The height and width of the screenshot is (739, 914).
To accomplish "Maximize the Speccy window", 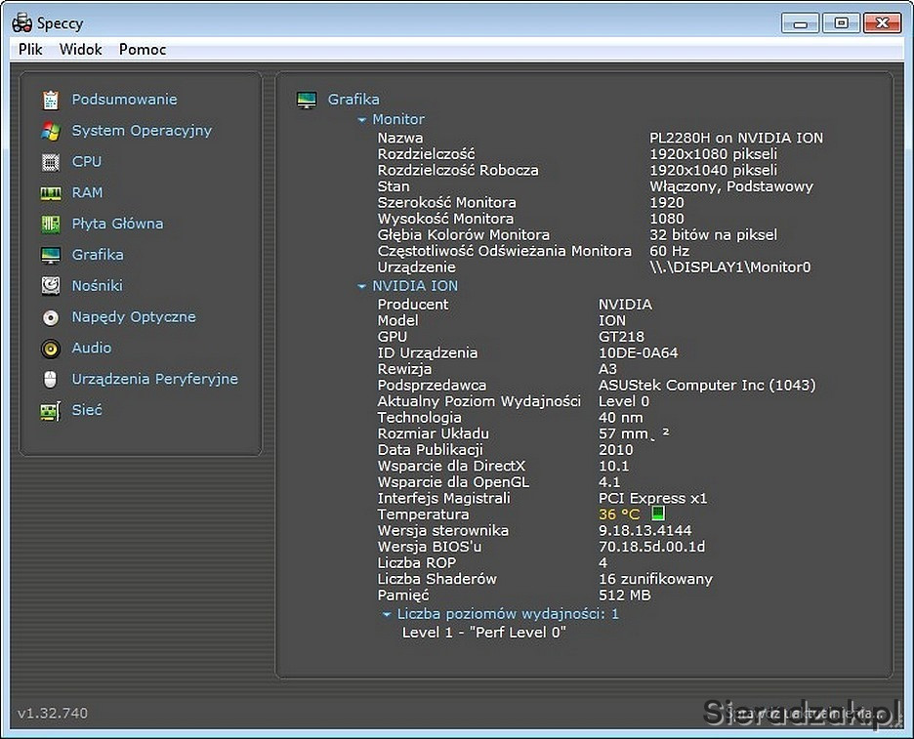I will [841, 23].
